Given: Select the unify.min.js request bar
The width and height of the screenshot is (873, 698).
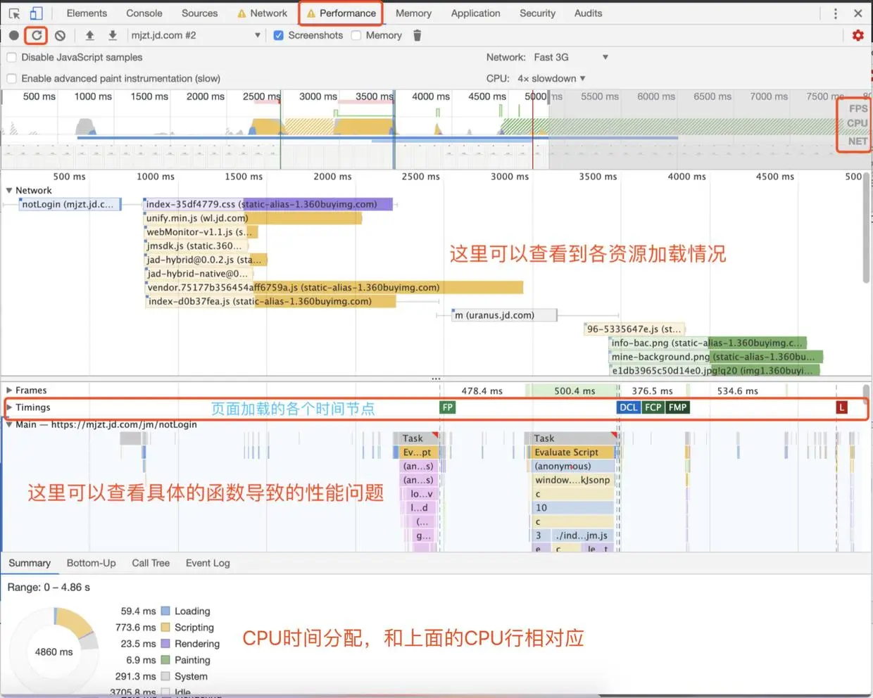Looking at the screenshot, I should 253,218.
